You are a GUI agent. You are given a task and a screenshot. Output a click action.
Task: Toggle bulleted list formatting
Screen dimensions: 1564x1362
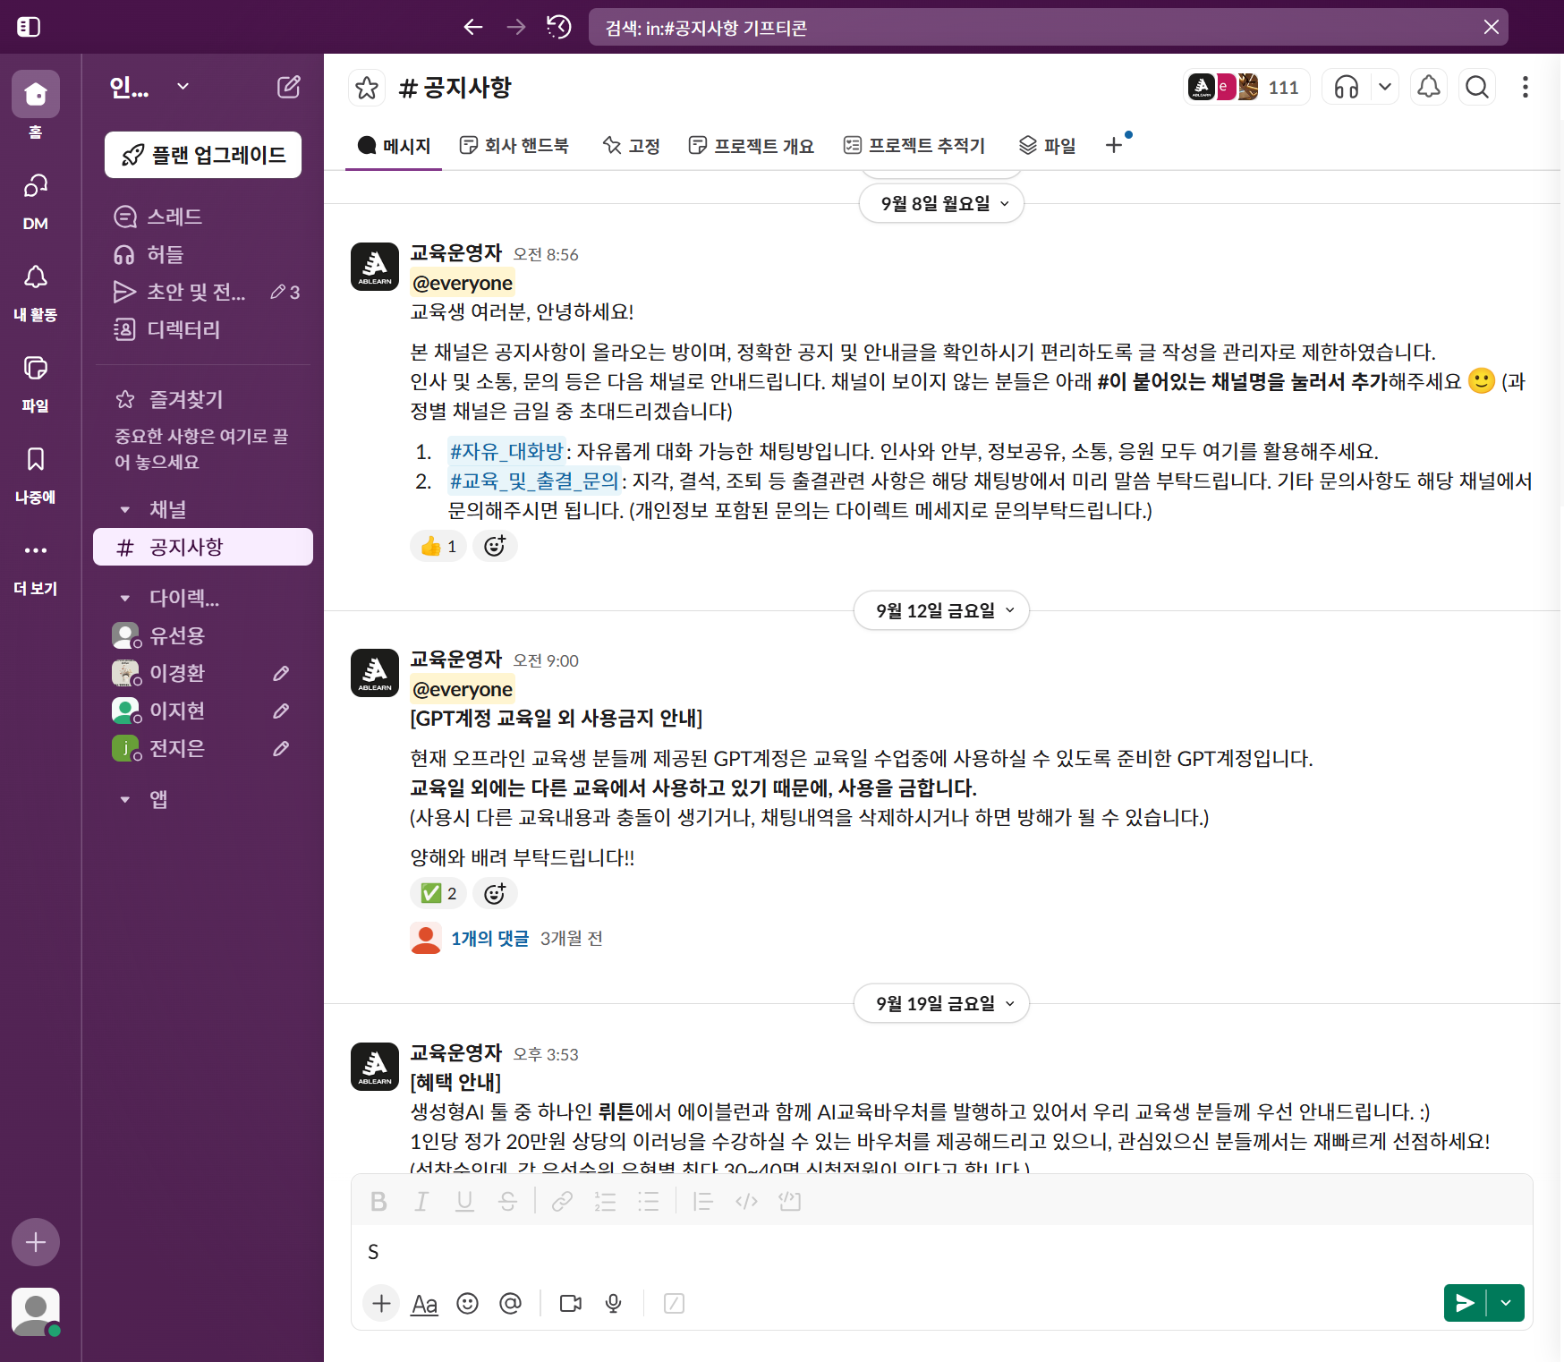tap(649, 1202)
